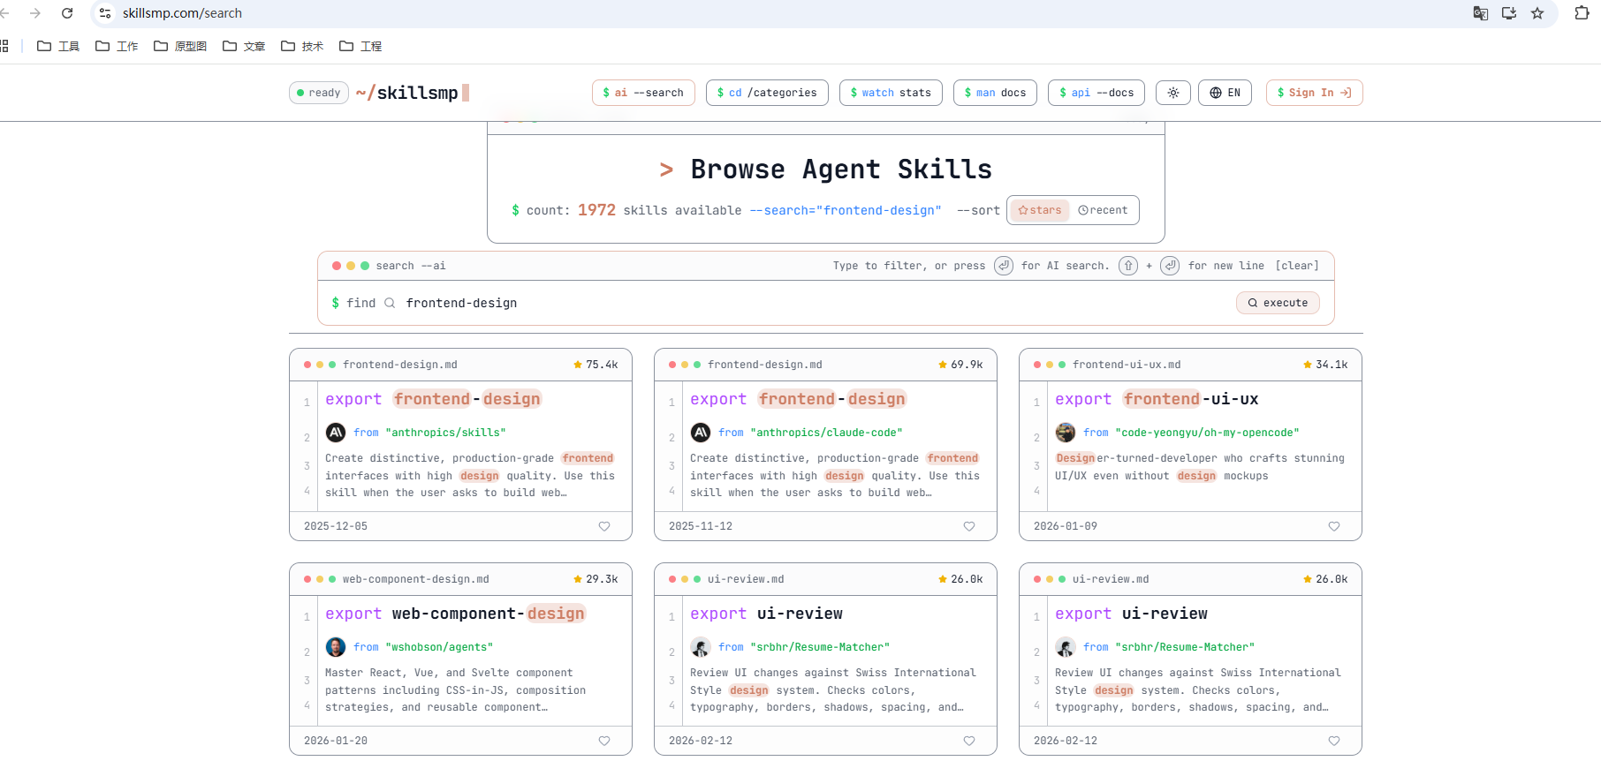Open the EN language selector
This screenshot has width=1601, height=776.
tap(1225, 93)
